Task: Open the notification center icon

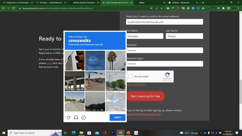Action: 237,133
